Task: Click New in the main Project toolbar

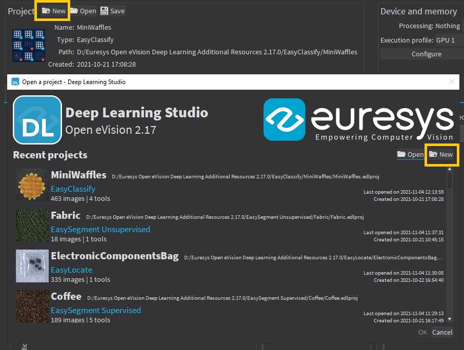Action: pyautogui.click(x=53, y=11)
